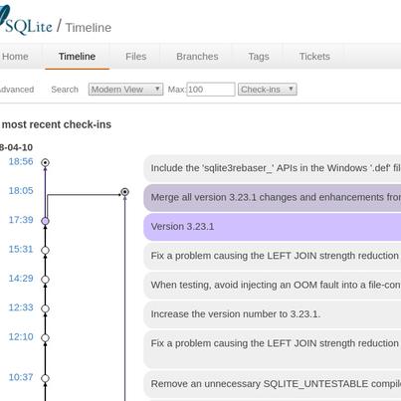The image size is (401, 401).
Task: Select the 18:56 leaf node in graph
Action: pyautogui.click(x=46, y=162)
